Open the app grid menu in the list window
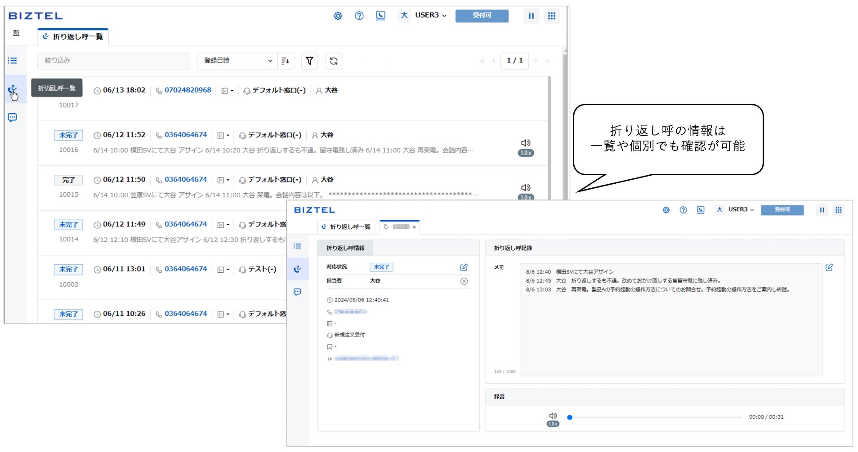The image size is (858, 452). [552, 16]
